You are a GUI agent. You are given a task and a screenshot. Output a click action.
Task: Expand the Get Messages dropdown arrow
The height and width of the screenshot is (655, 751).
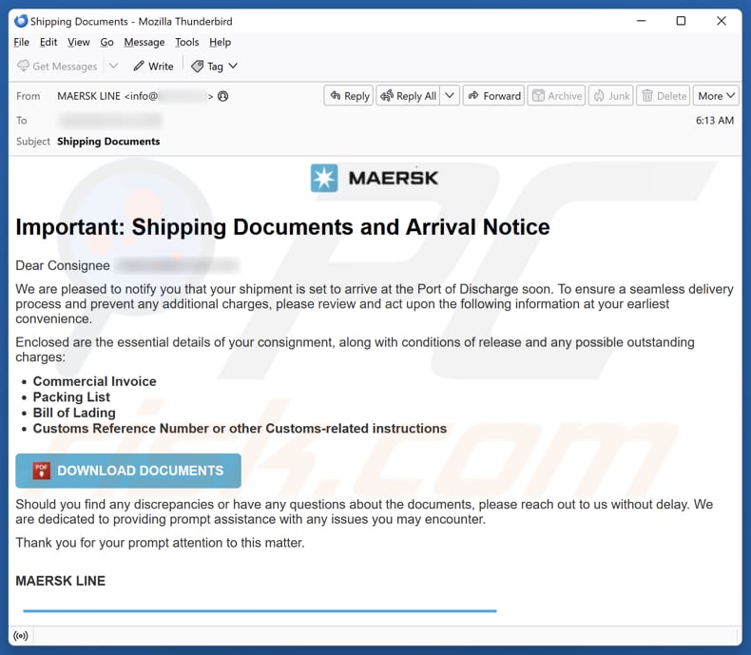[113, 67]
